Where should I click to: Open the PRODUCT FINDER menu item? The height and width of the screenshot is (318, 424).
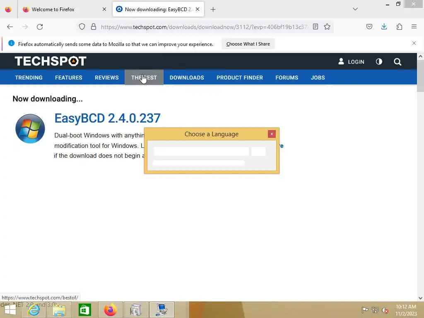coord(240,77)
